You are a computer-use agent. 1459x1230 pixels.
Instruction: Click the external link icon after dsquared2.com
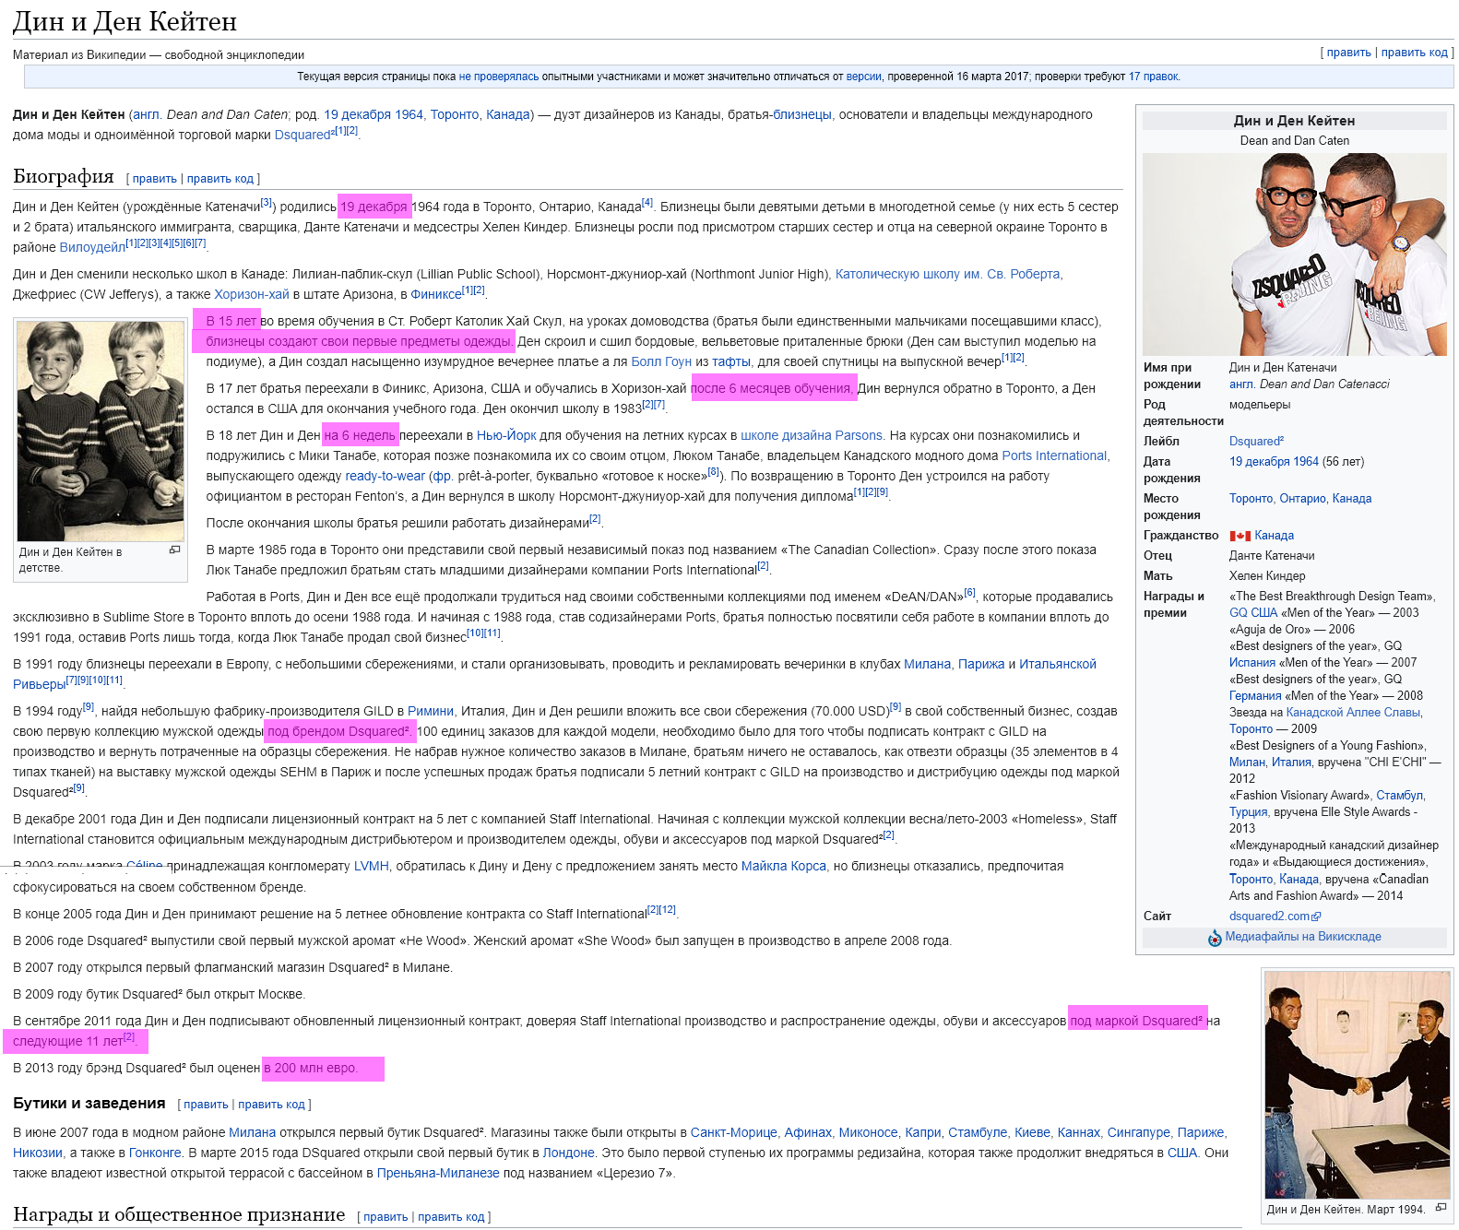[x=1316, y=917]
